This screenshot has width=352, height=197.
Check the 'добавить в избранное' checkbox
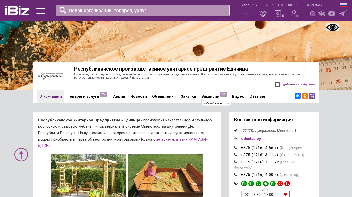pos(278,84)
